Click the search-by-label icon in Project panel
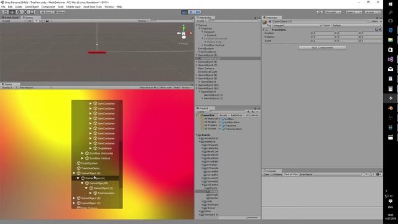The width and height of the screenshot is (398, 224). coord(253,112)
